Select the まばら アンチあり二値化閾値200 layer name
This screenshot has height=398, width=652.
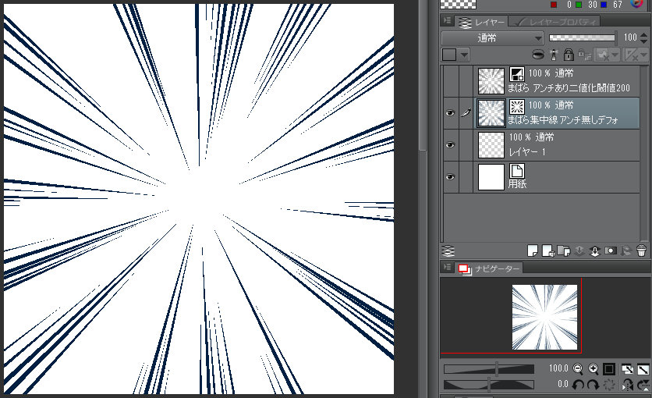(x=569, y=88)
